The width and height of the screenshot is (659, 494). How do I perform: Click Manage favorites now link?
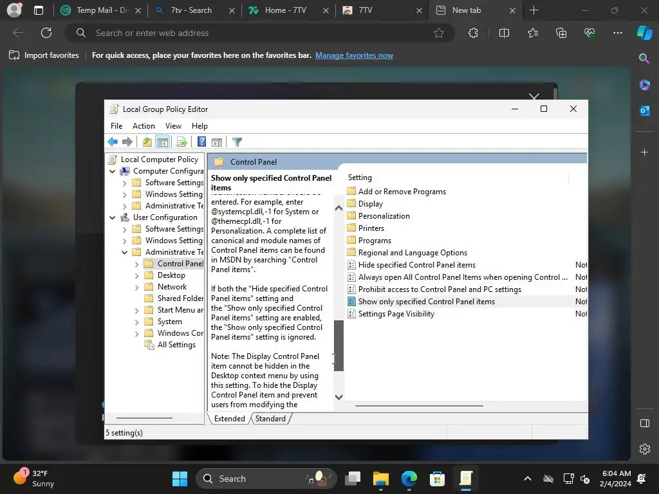(355, 55)
